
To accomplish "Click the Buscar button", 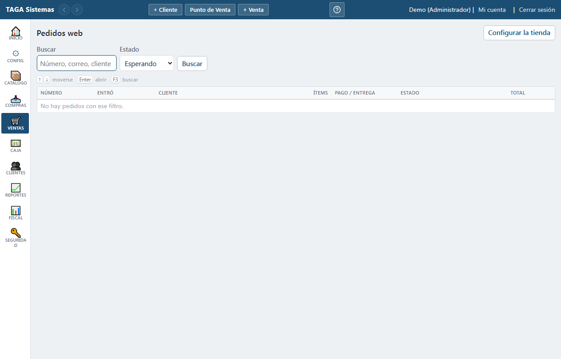I will [x=192, y=63].
